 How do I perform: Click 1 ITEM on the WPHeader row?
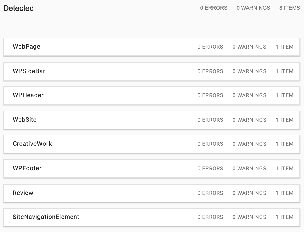pos(285,95)
